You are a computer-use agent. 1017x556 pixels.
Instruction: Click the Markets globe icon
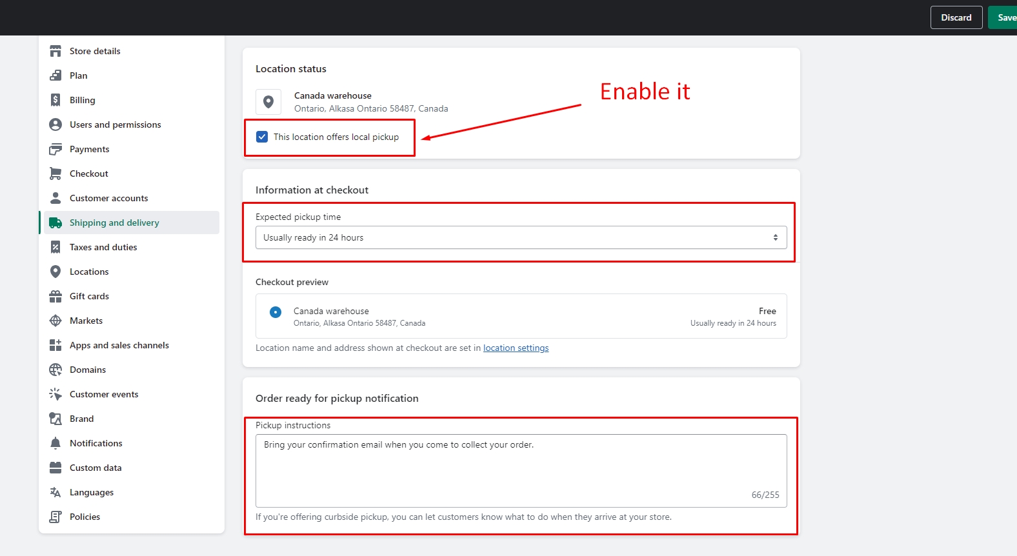click(55, 321)
